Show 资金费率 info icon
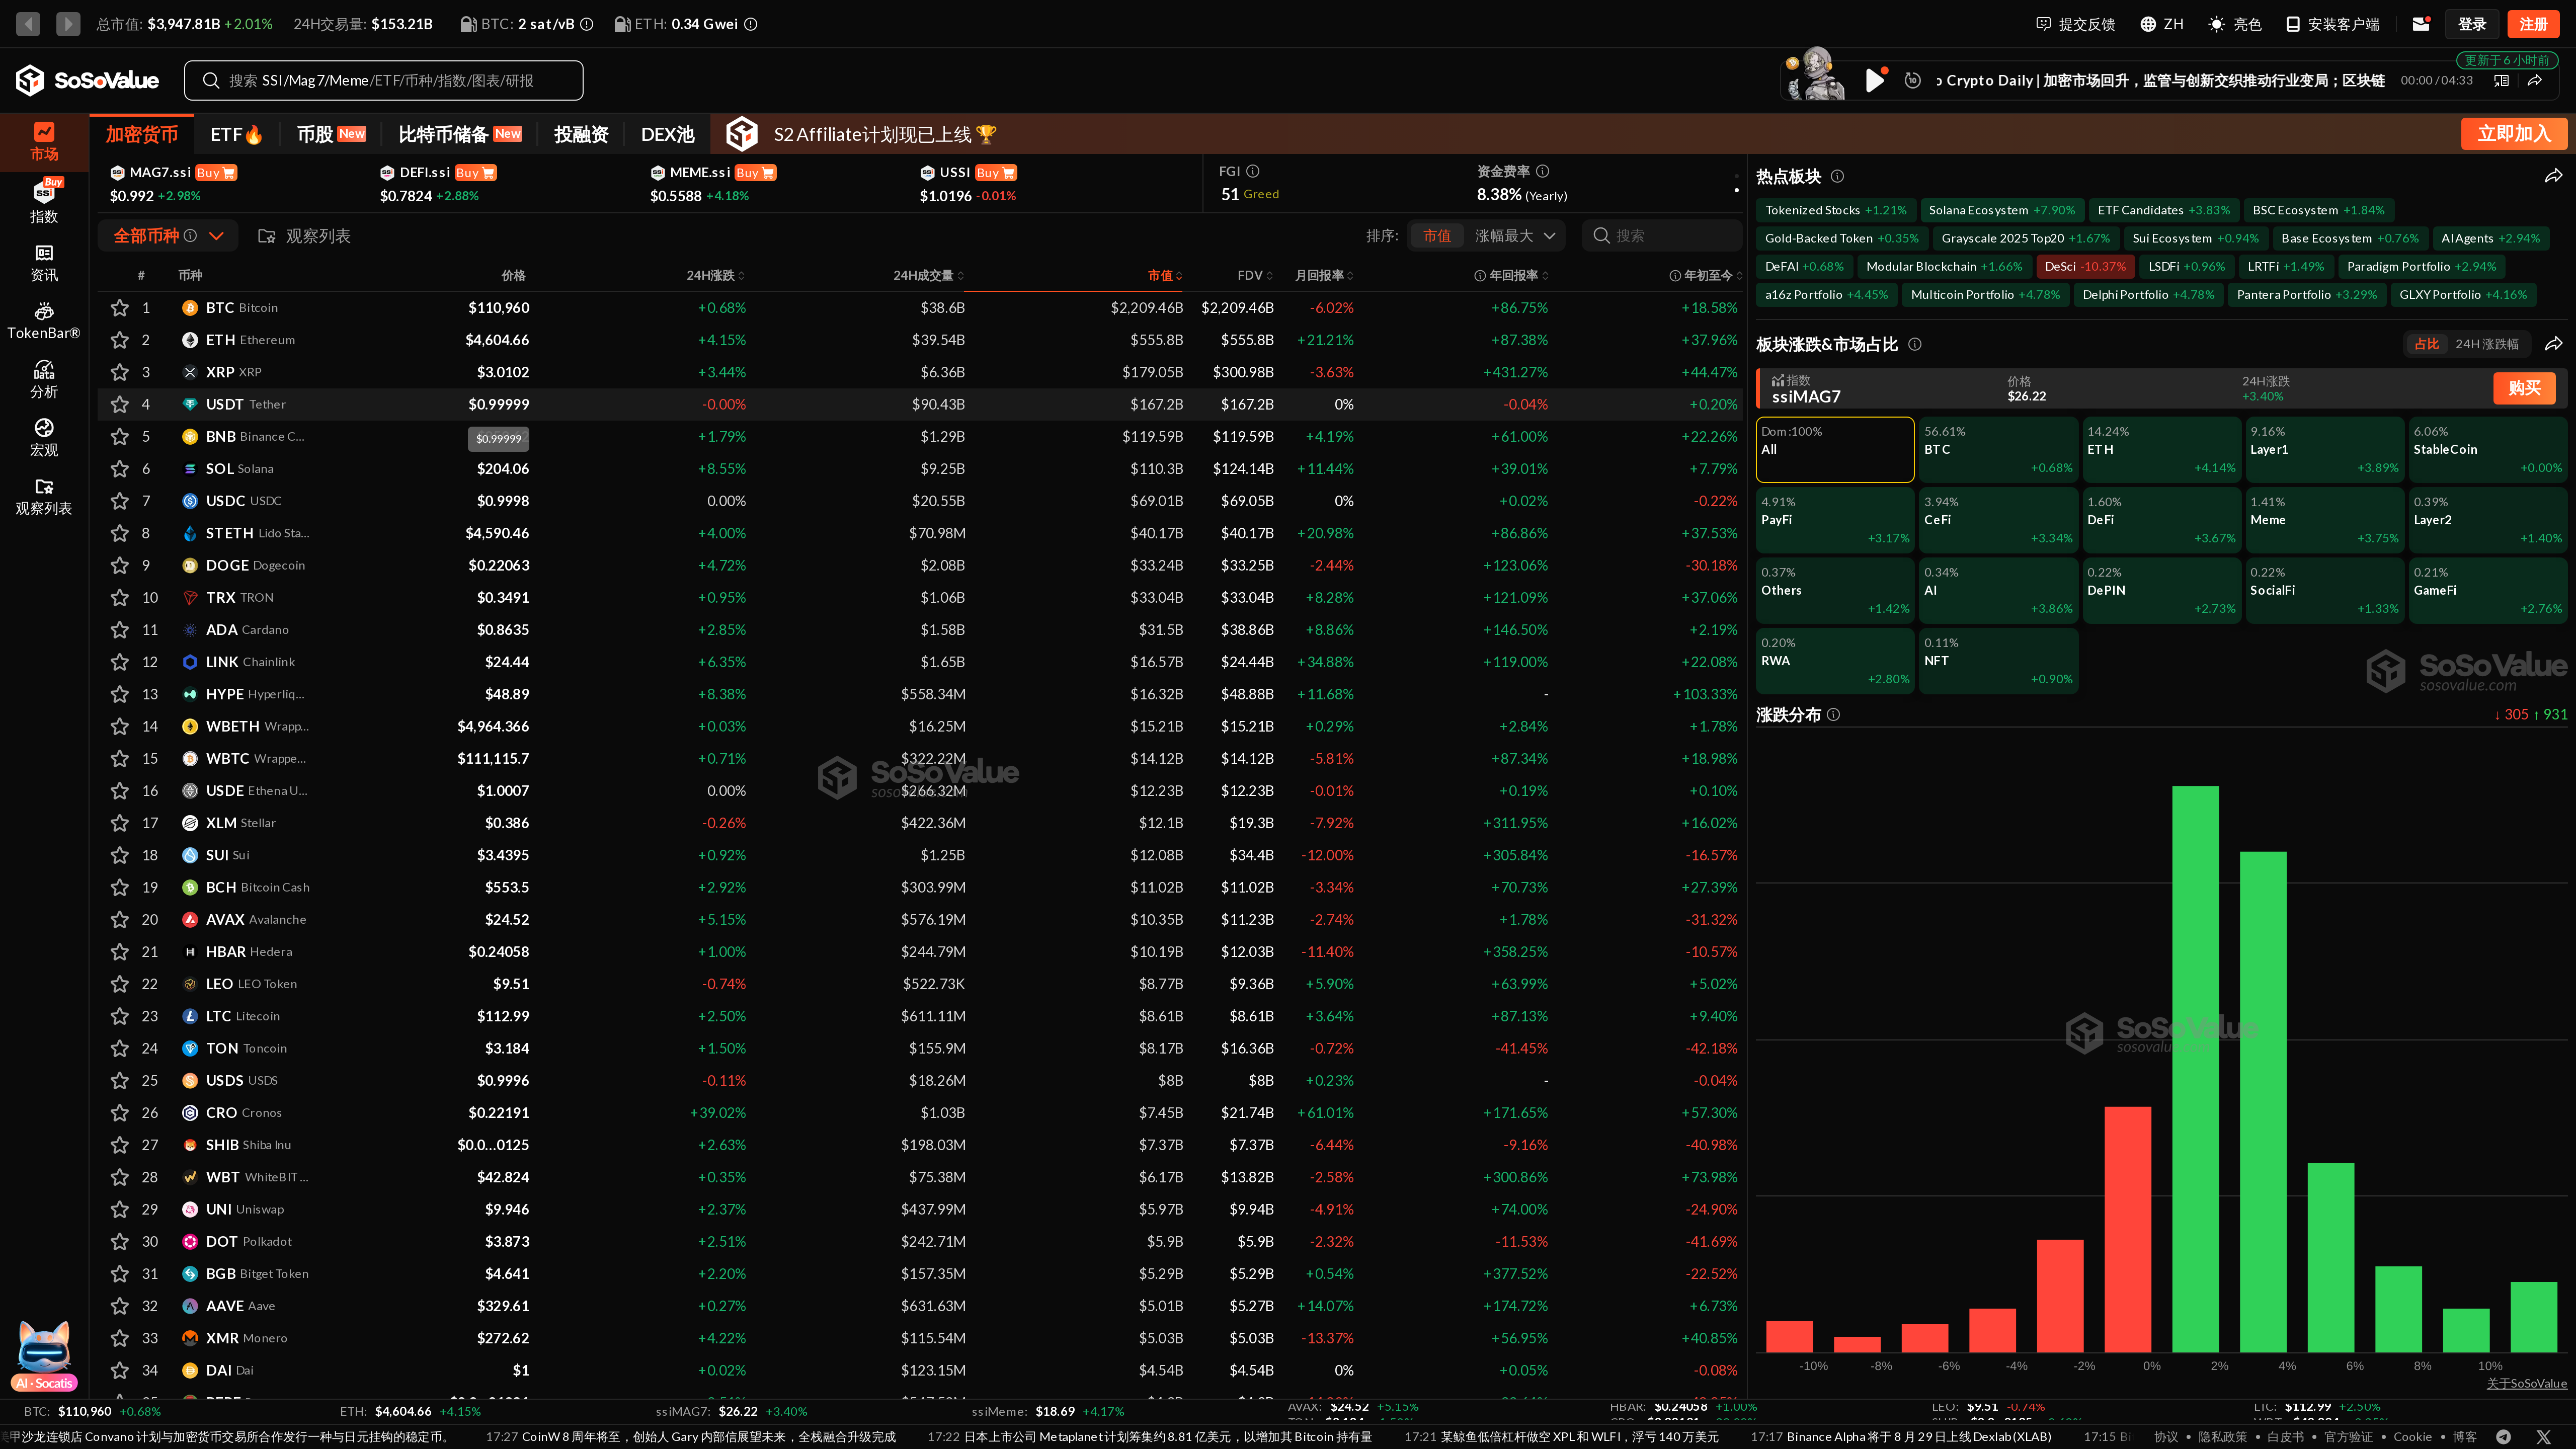 click(x=1542, y=171)
